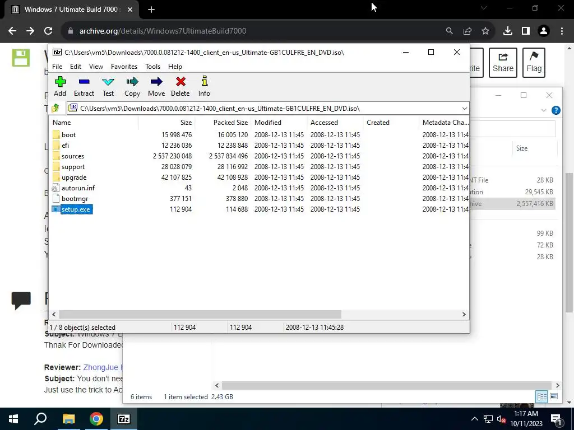Screen dimensions: 574x430
Task: Click the 7-Zip horizontal scrollbar thumb
Action: pos(200,315)
